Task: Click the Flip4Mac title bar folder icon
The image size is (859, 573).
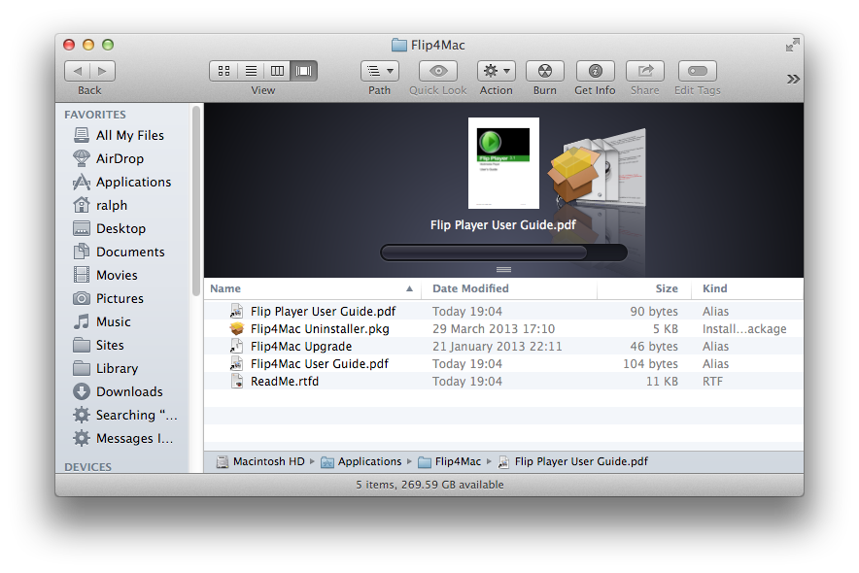Action: click(399, 45)
